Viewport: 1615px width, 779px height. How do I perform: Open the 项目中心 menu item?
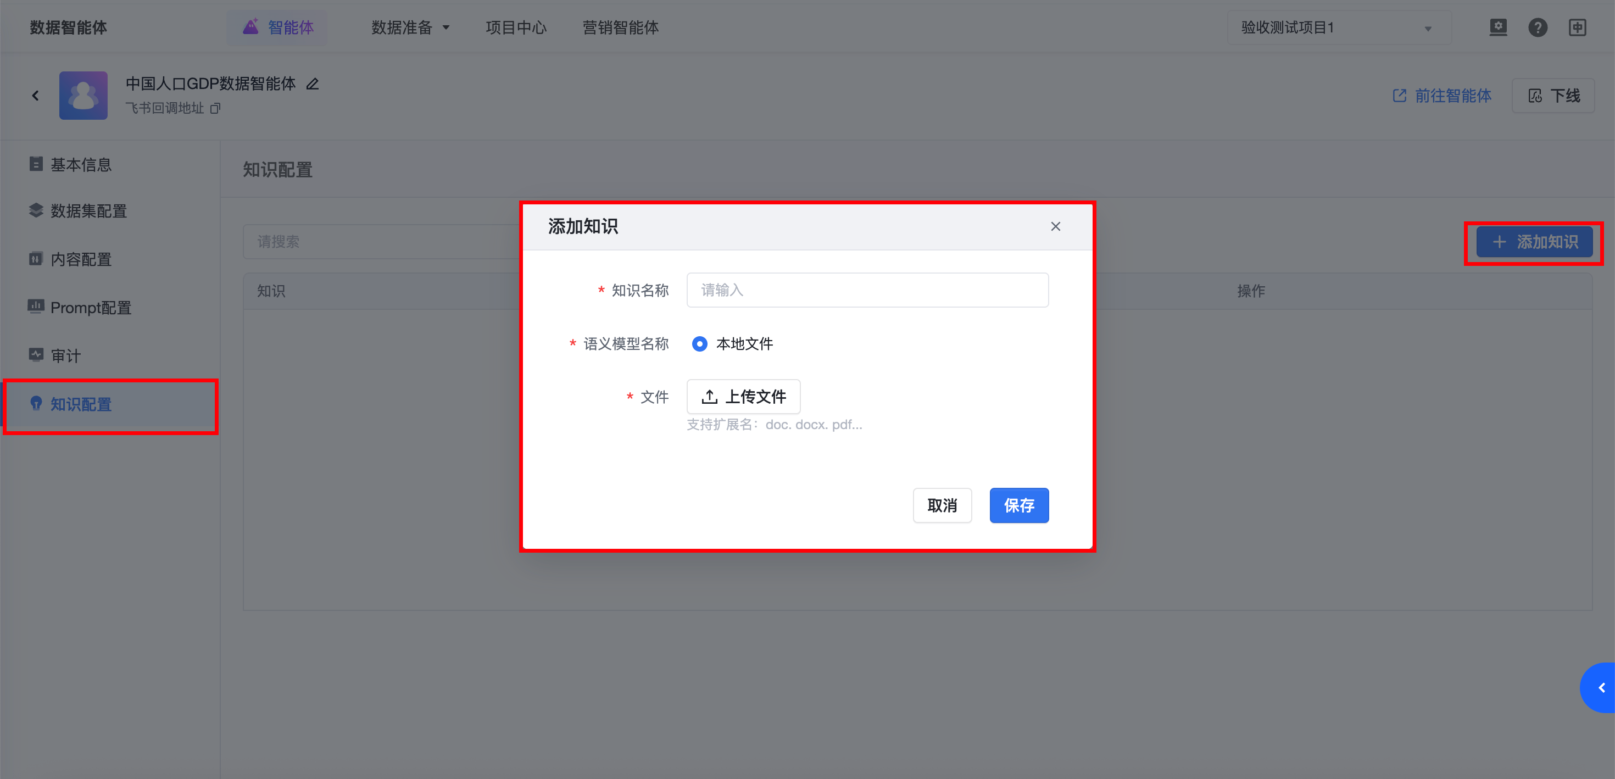pos(515,27)
